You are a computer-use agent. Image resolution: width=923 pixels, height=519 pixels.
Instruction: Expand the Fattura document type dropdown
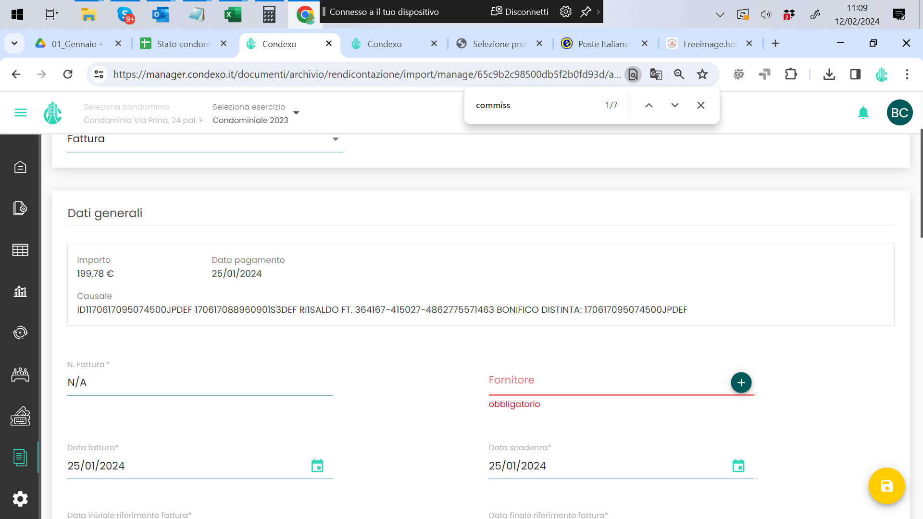click(x=335, y=139)
